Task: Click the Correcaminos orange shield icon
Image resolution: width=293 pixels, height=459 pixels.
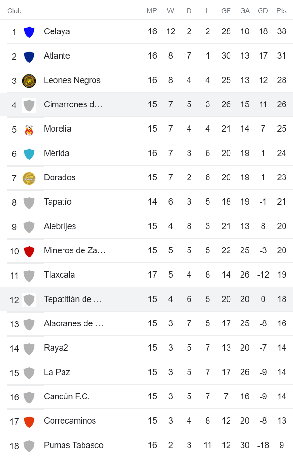Action: tap(29, 421)
